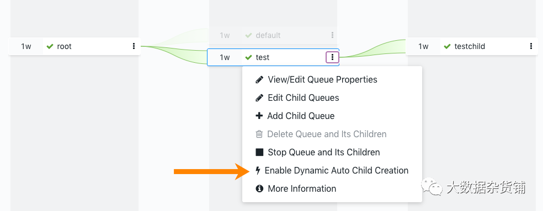Click the green checkmark on root queue

pyautogui.click(x=50, y=46)
